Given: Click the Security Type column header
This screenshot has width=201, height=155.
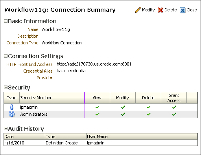Looking at the screenshot, I should [x=12, y=98].
